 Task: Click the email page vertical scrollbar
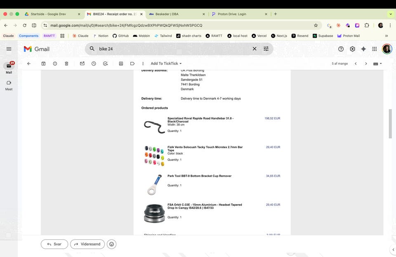click(x=390, y=124)
